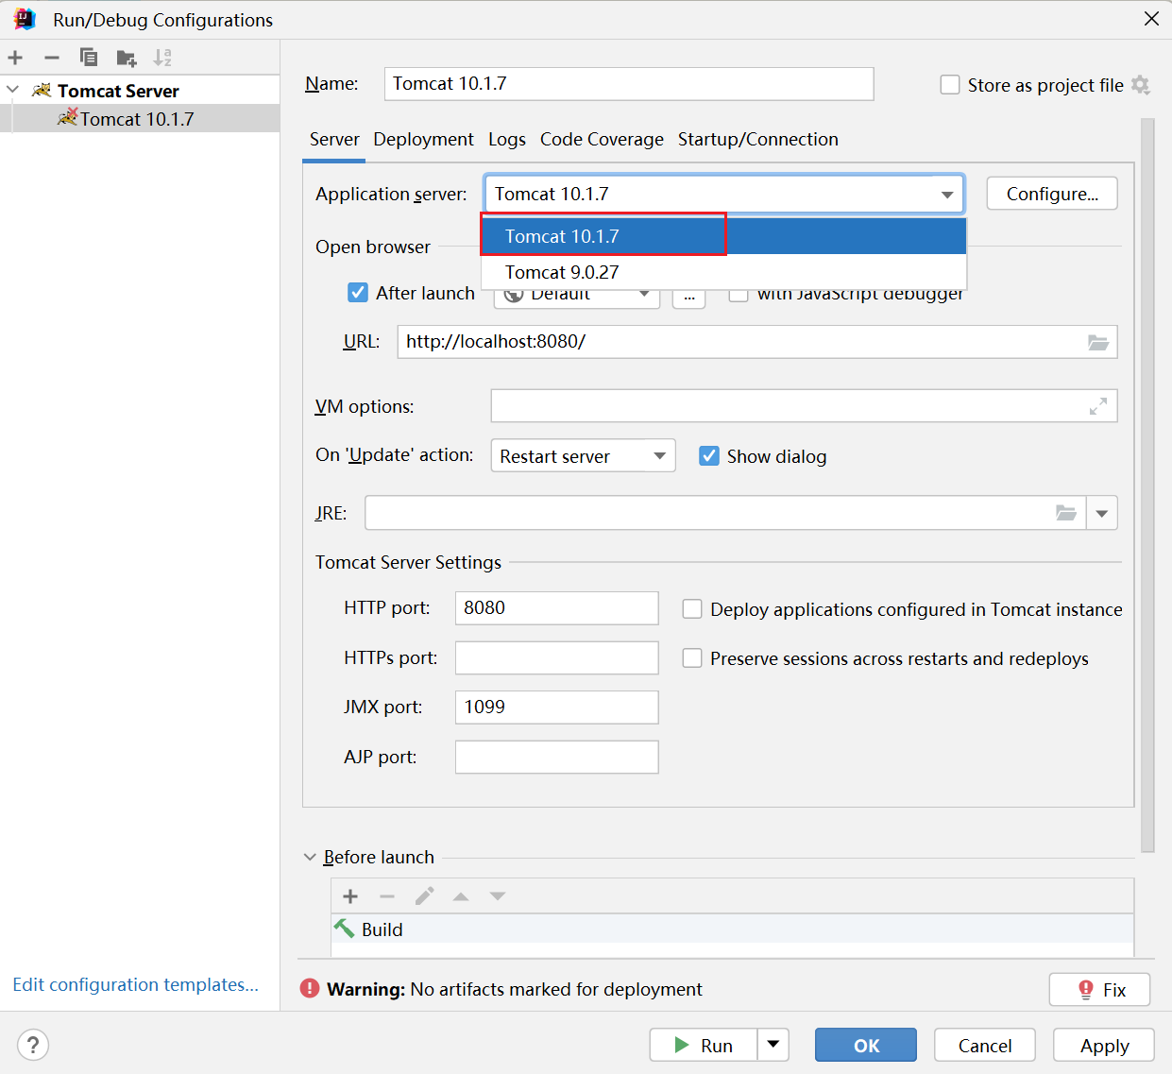
Task: Click the Run button
Action: [x=704, y=1045]
